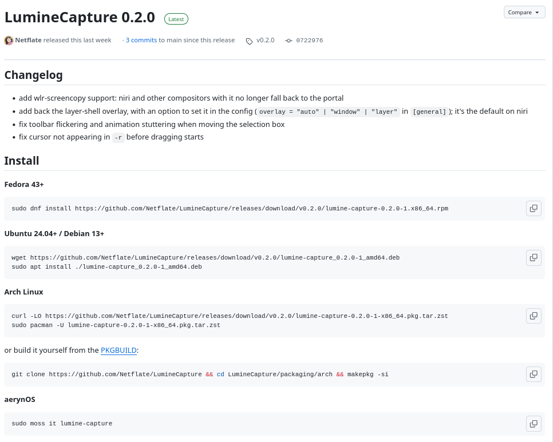Viewport: 553px width, 442px height.
Task: Click the Netflate avatar image
Action: tap(9, 41)
